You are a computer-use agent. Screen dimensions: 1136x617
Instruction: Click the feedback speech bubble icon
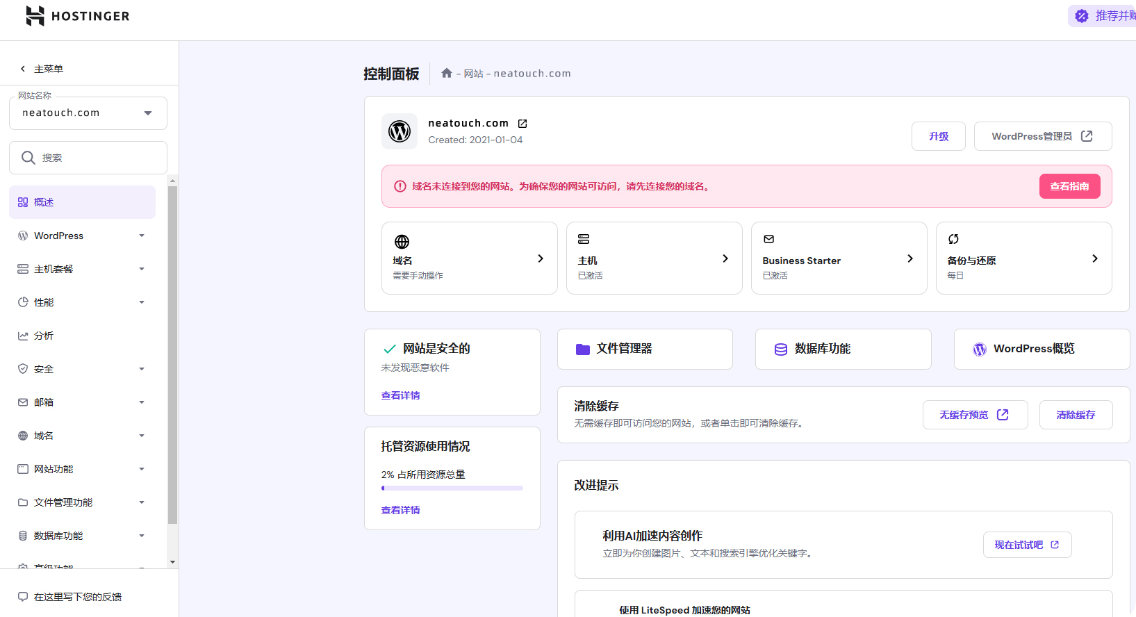tap(23, 597)
